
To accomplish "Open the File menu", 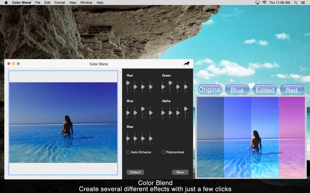I will click(x=38, y=3).
